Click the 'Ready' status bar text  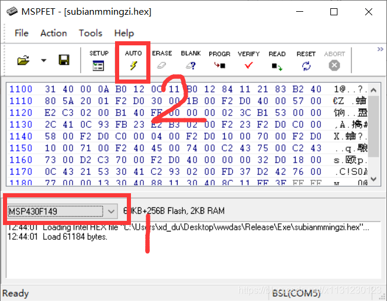pyautogui.click(x=15, y=293)
